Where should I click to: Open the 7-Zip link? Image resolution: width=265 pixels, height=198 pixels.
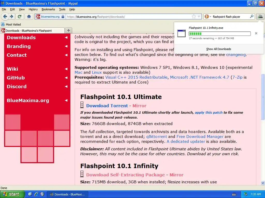pyautogui.click(x=237, y=77)
